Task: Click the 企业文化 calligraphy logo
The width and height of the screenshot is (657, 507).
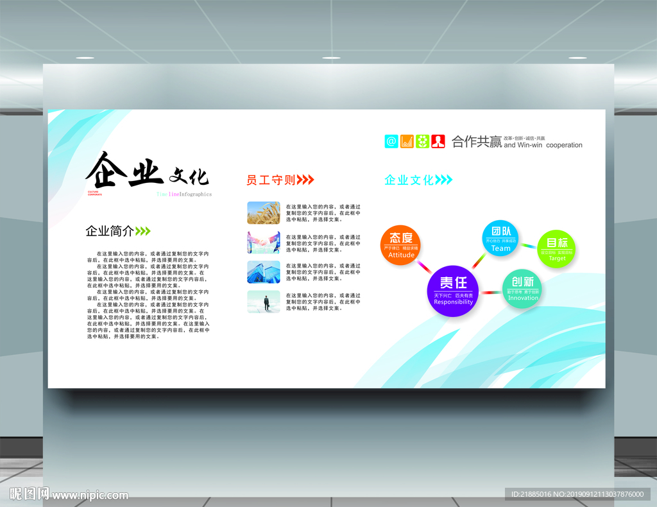Action: tap(148, 173)
